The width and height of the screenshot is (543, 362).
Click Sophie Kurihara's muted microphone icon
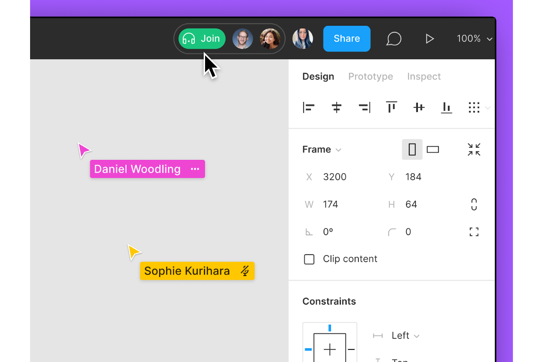[x=245, y=271]
